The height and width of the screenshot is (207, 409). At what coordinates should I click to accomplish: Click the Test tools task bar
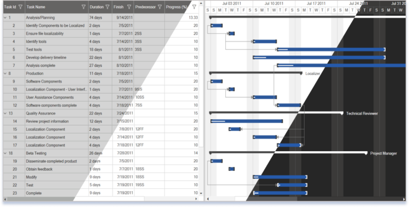pyautogui.click(x=331, y=49)
